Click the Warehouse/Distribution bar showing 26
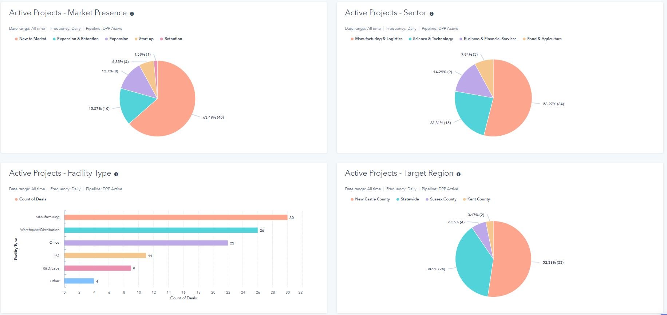The image size is (667, 315). [x=161, y=230]
